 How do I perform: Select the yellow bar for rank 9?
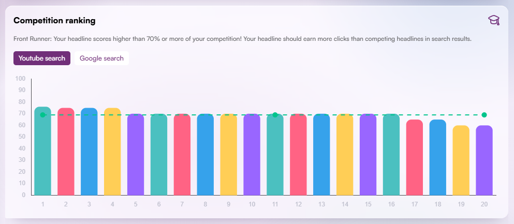228,155
